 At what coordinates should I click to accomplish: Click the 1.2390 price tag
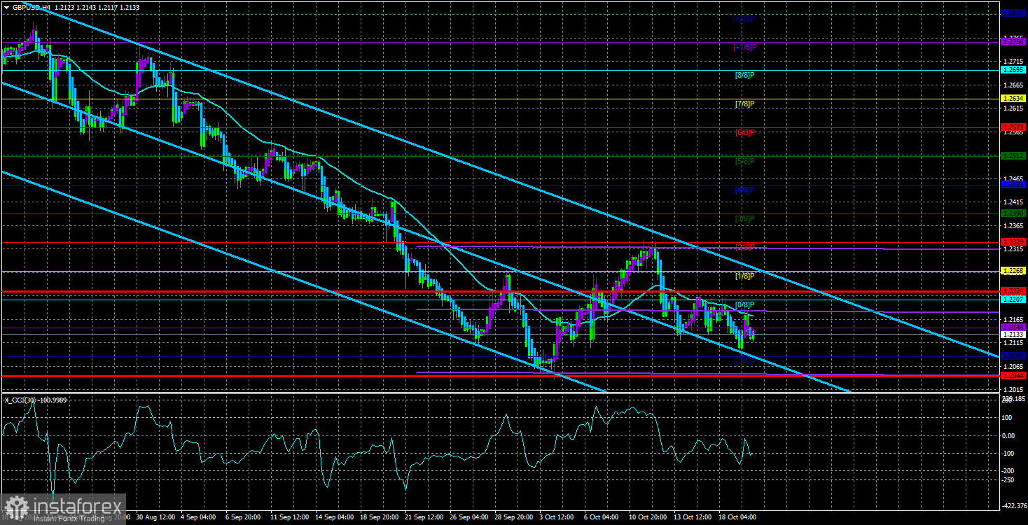click(1013, 213)
